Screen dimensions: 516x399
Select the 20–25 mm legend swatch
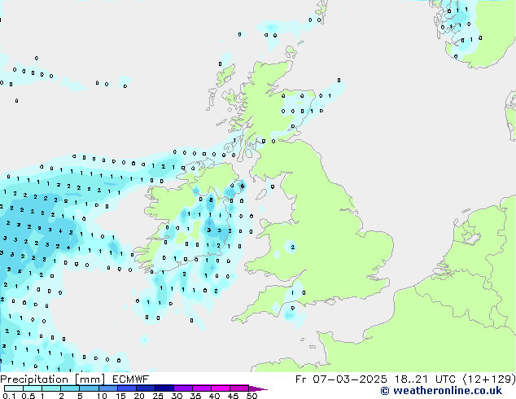point(146,388)
